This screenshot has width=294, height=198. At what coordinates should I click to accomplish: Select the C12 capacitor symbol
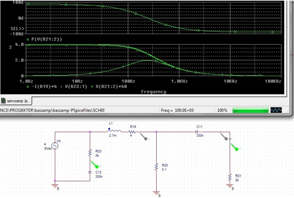tap(90, 172)
